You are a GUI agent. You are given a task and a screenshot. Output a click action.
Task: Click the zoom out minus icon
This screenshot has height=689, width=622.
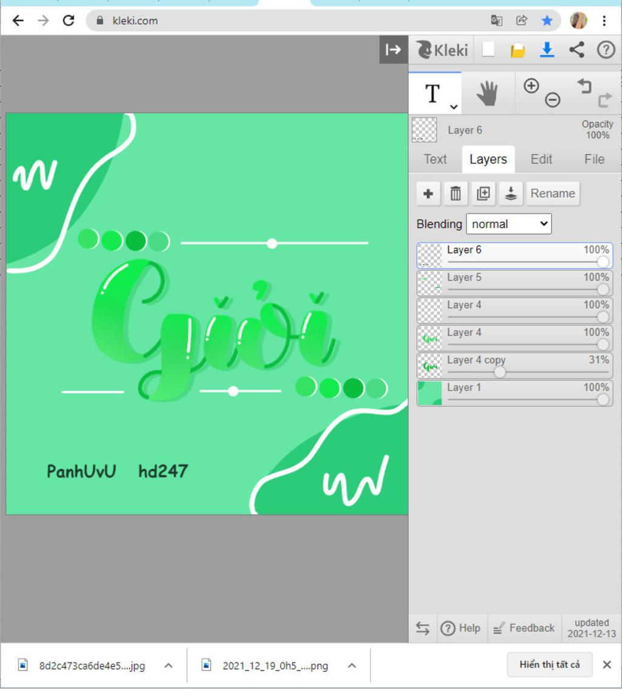pyautogui.click(x=552, y=100)
